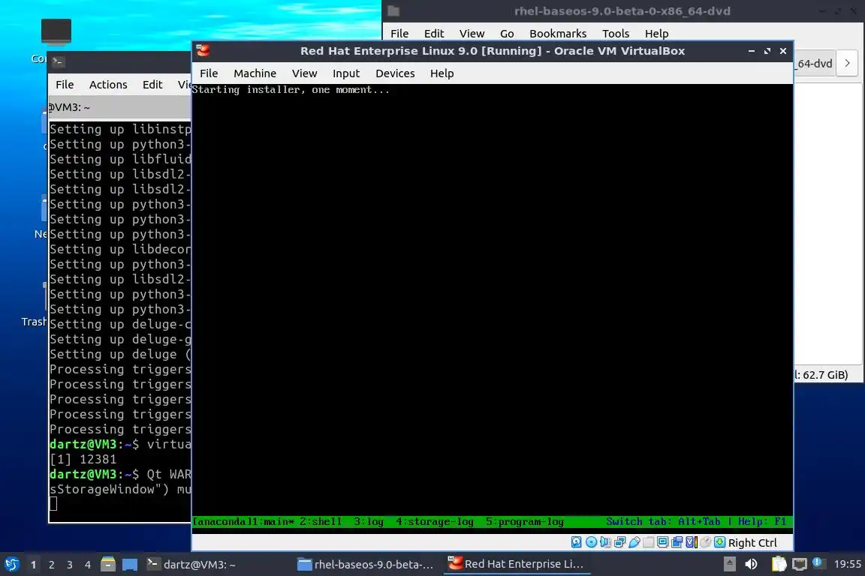This screenshot has width=865, height=576.
Task: Click the update notifier icon in system tray
Action: pos(818,563)
